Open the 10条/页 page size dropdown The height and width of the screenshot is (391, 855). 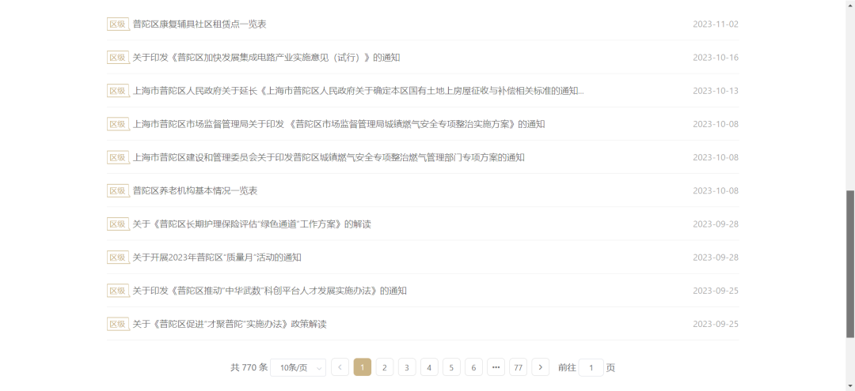click(x=298, y=367)
